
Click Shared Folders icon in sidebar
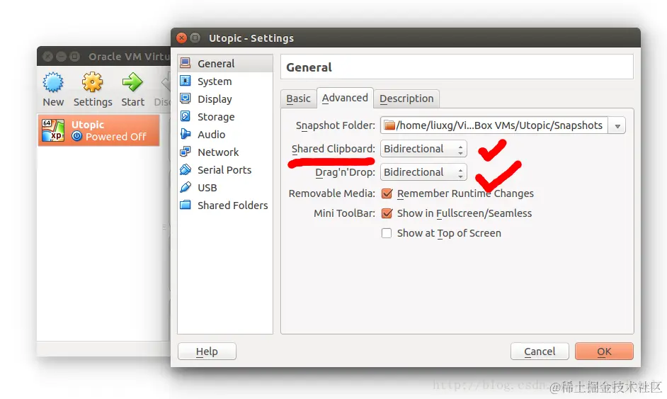coord(185,205)
